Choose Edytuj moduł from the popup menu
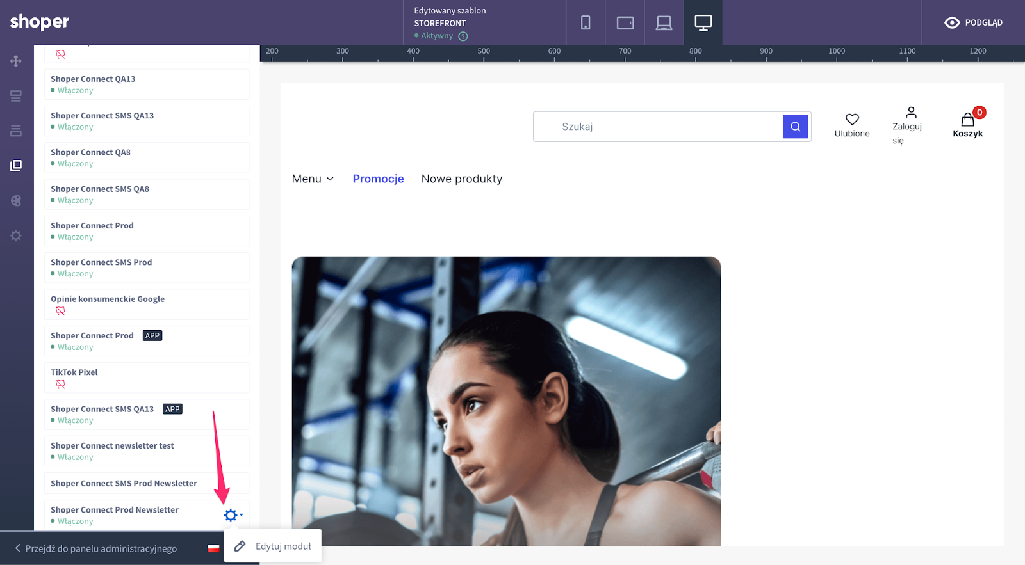1025x565 pixels. (x=274, y=546)
